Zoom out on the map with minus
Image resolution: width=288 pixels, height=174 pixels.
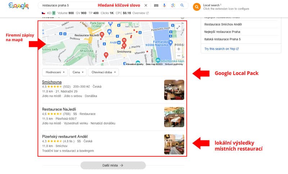[x=179, y=56]
